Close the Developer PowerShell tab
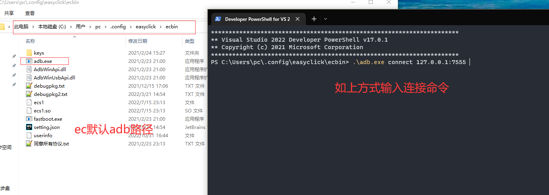 (298, 19)
